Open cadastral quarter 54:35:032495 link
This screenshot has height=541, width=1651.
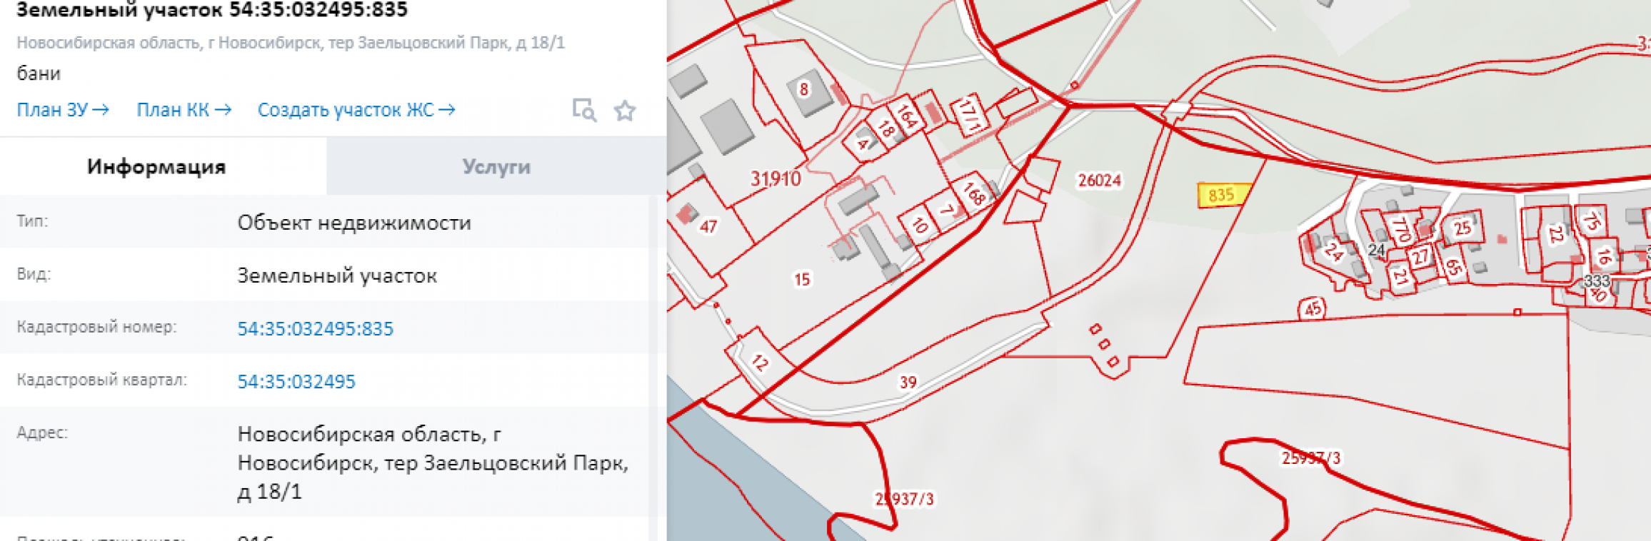(x=296, y=381)
